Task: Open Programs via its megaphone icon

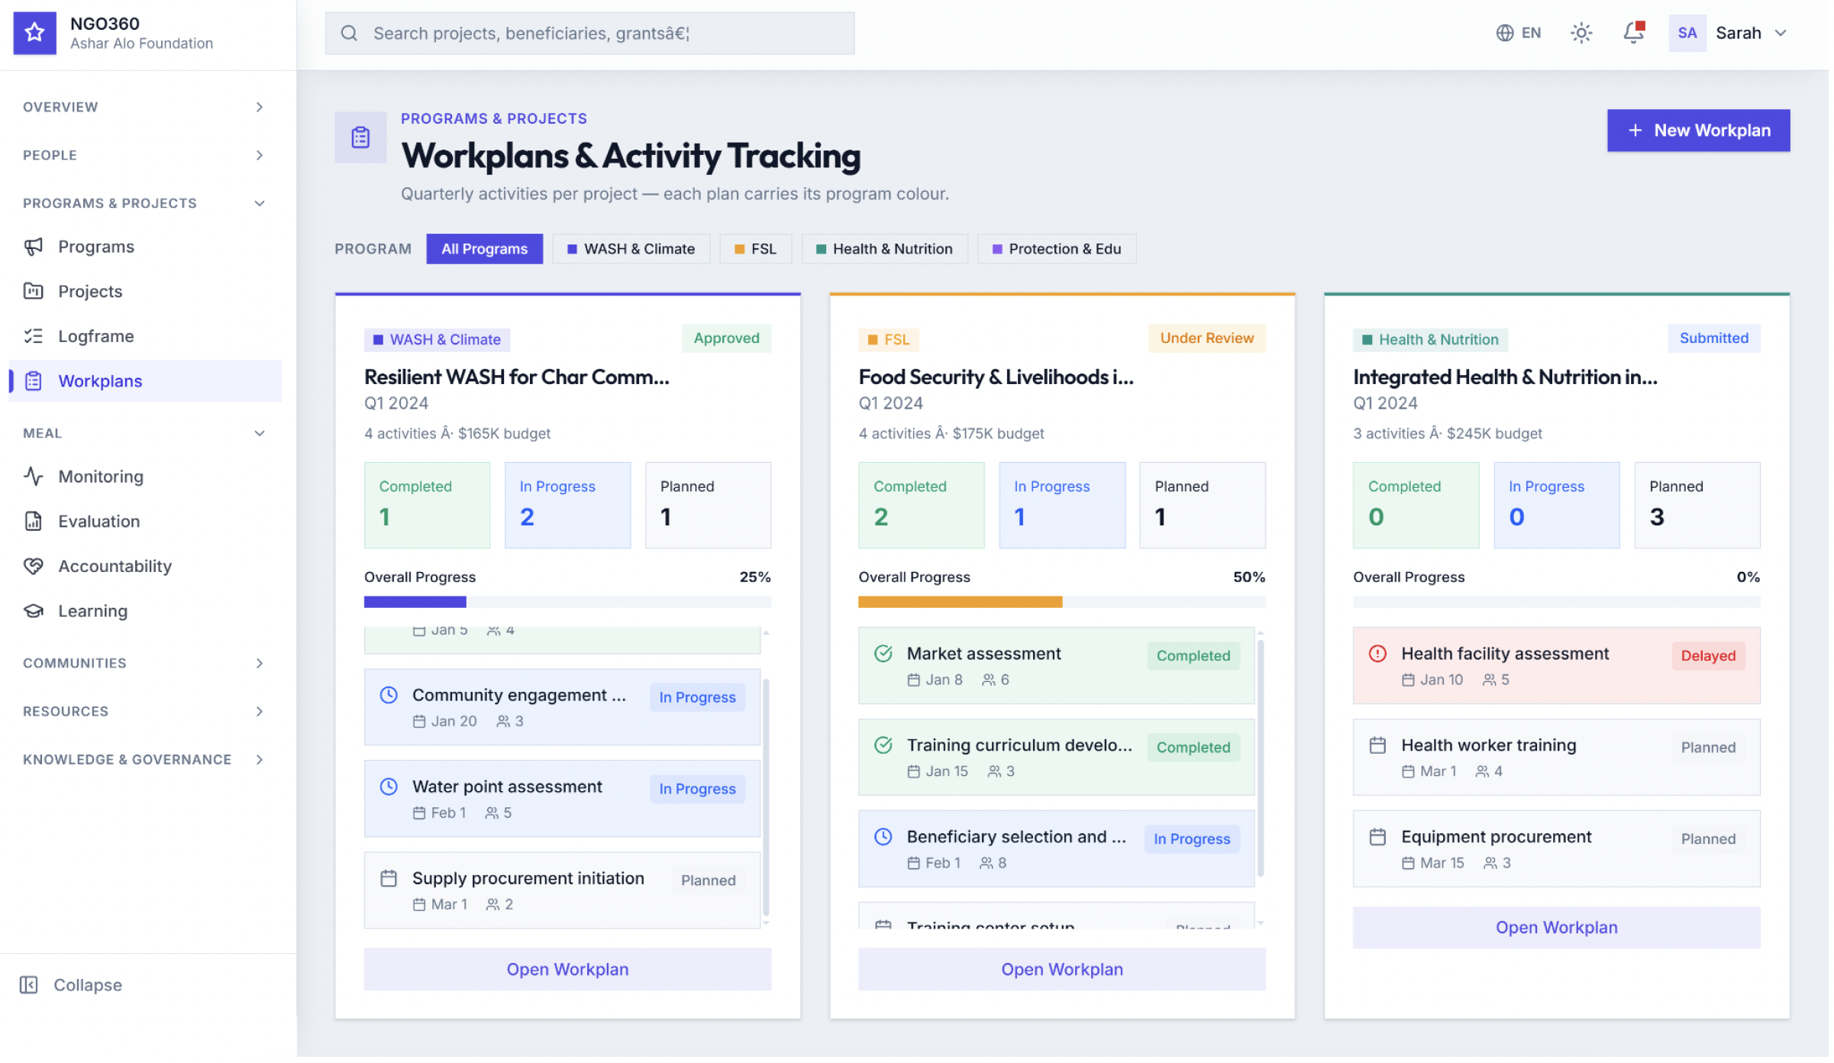Action: (34, 247)
